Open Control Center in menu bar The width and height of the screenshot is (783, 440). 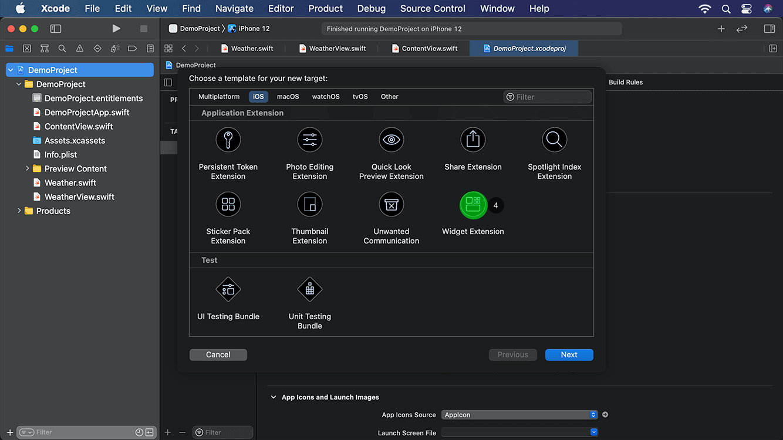(747, 8)
